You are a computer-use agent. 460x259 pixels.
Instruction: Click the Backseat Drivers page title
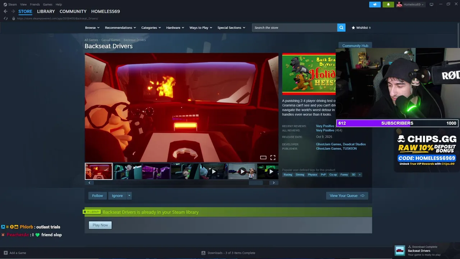(109, 46)
